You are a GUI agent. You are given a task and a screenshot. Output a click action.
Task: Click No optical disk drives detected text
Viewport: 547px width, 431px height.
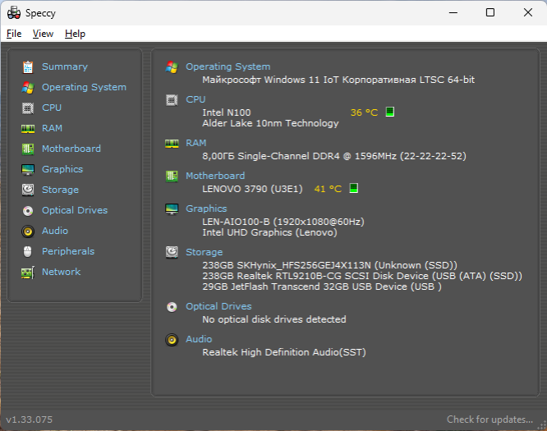274,320
